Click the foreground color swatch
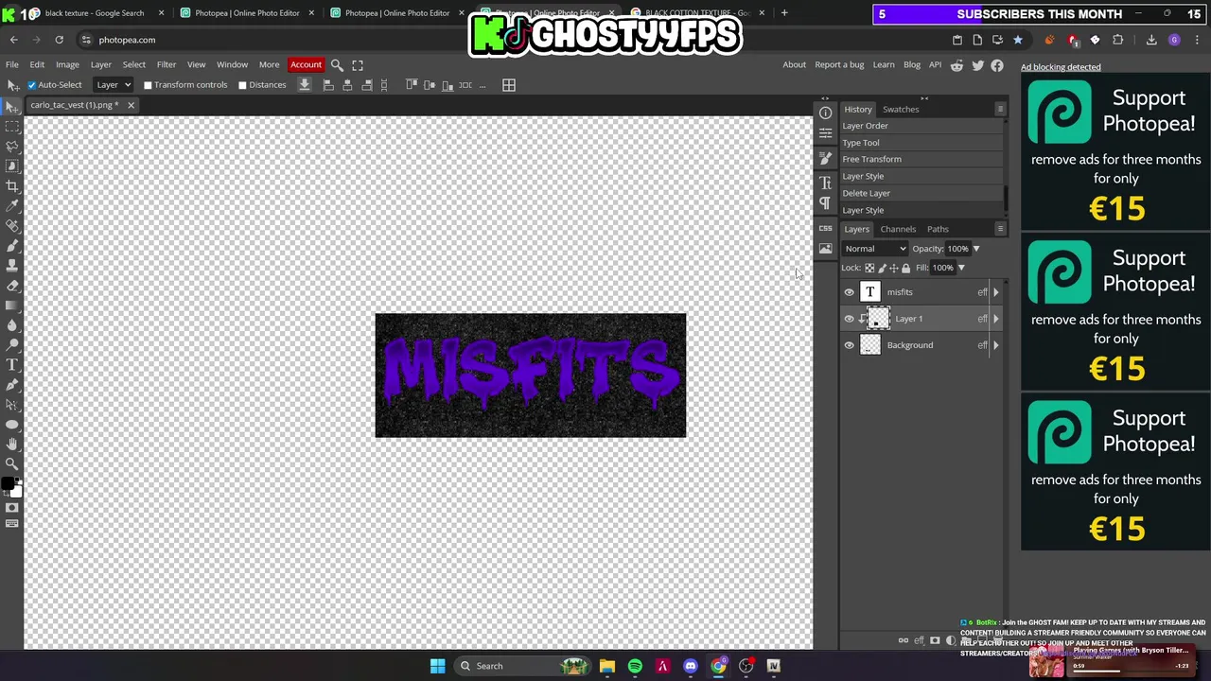1211x681 pixels. (x=9, y=485)
